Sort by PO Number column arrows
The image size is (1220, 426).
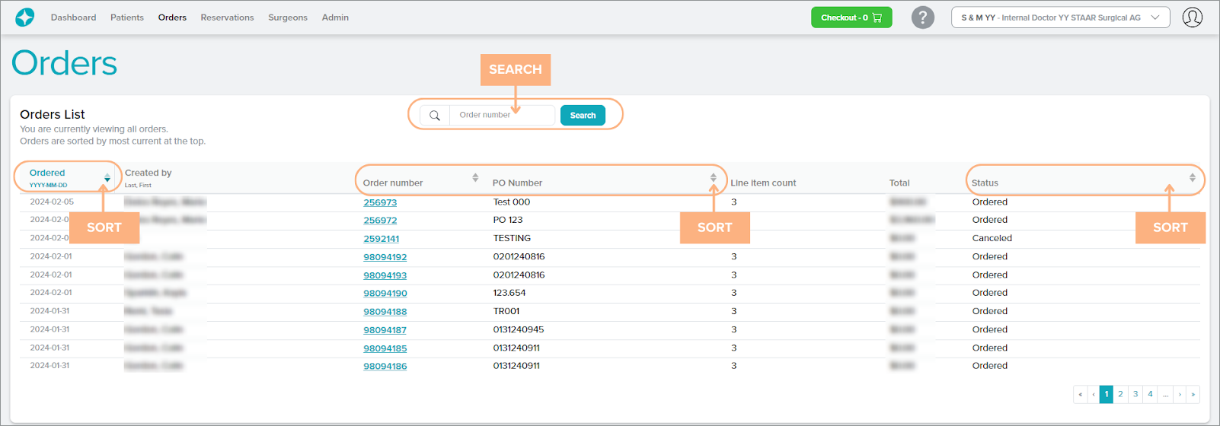pos(713,178)
